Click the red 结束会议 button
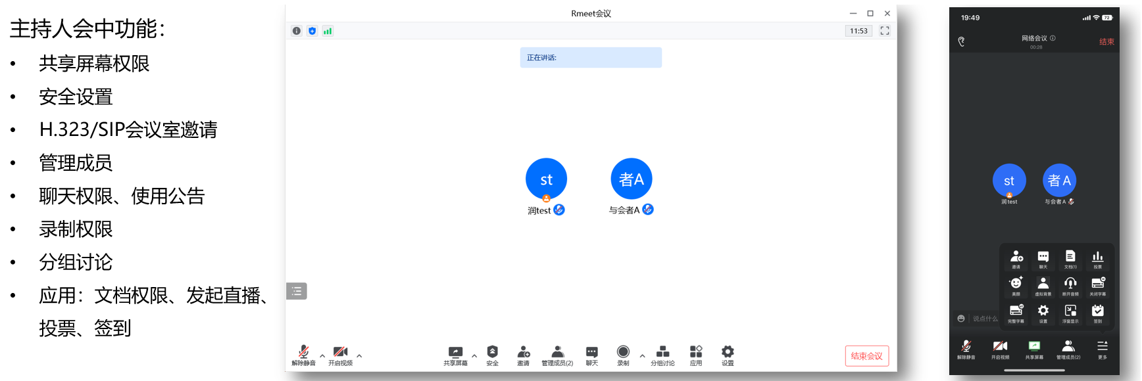The image size is (1142, 381). (866, 356)
